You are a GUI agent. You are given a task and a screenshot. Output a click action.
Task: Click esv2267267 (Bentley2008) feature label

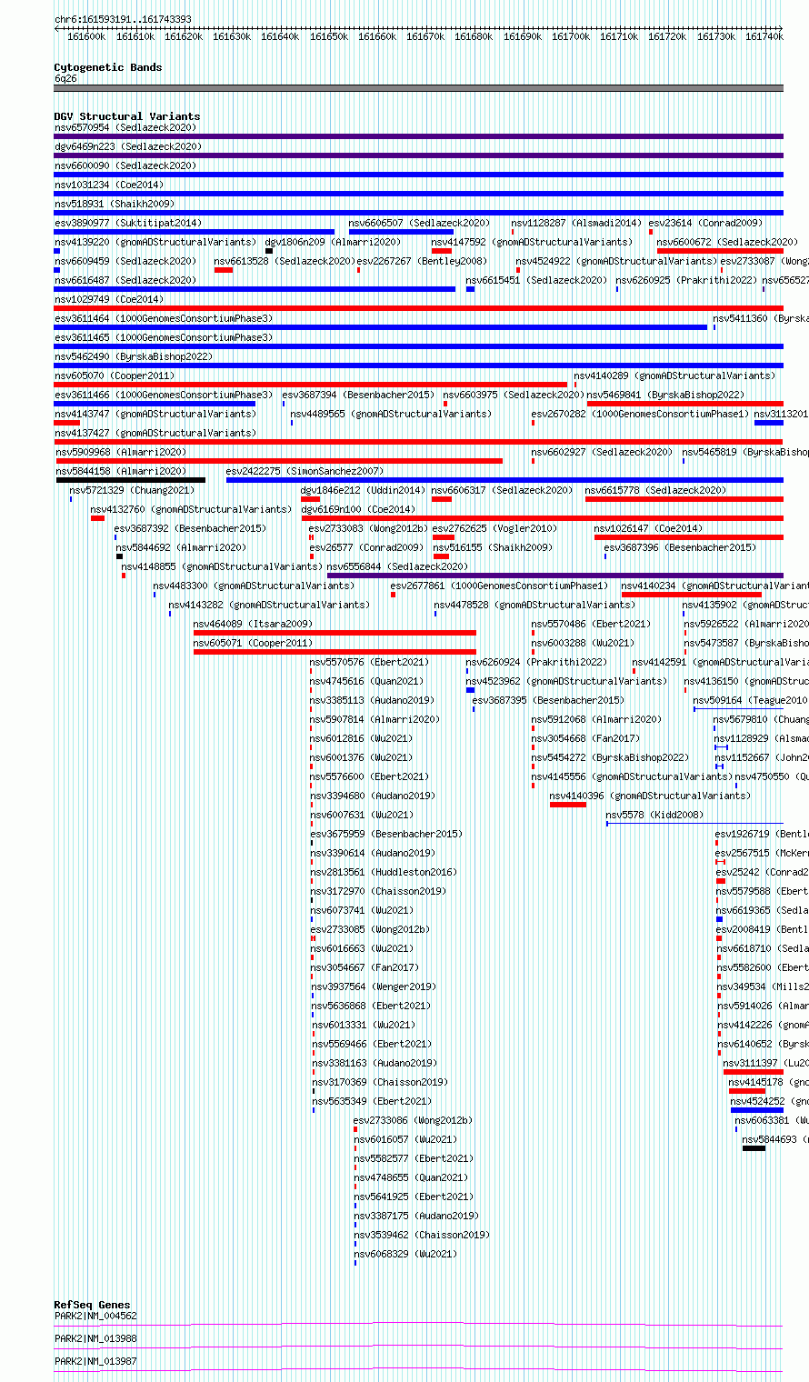421,261
